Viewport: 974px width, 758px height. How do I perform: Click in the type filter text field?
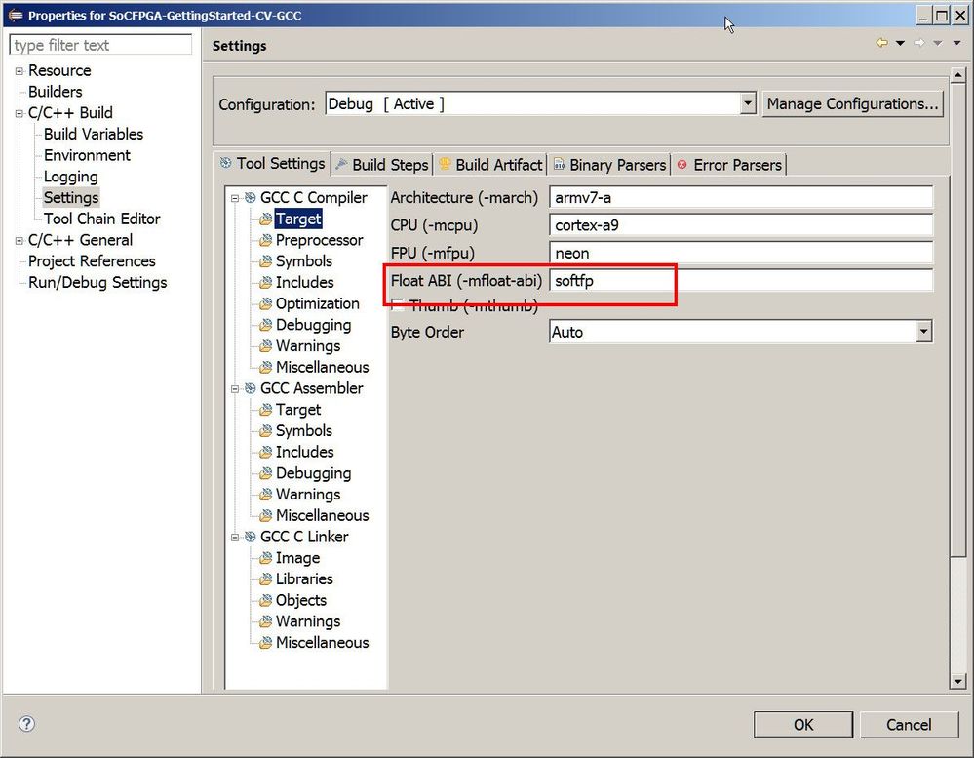(x=100, y=45)
